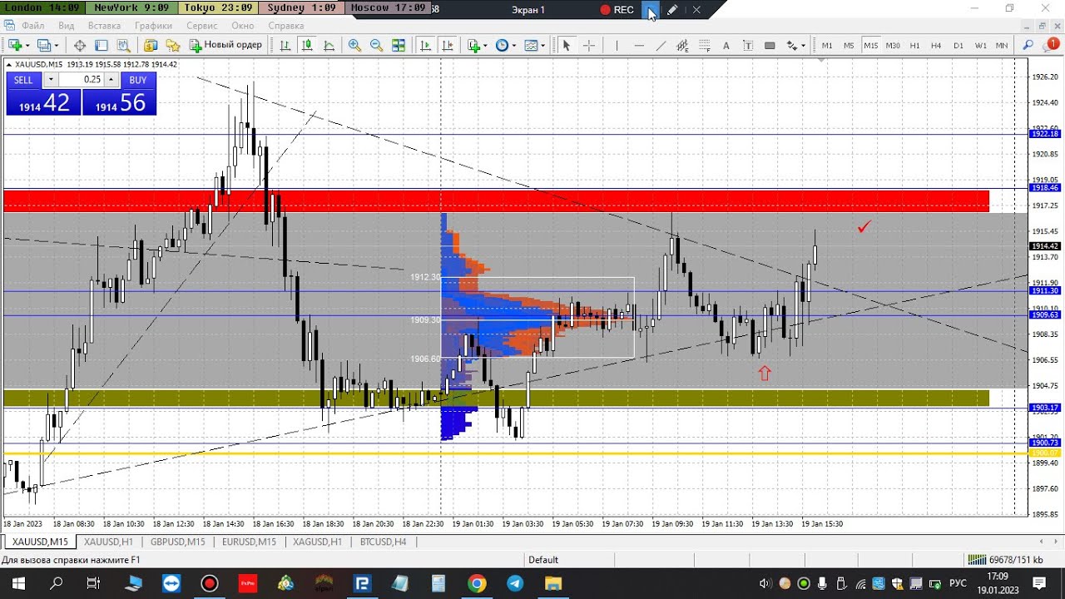Click the 0.25 lot volume field
Viewport: 1065px width, 599px height.
(x=82, y=80)
